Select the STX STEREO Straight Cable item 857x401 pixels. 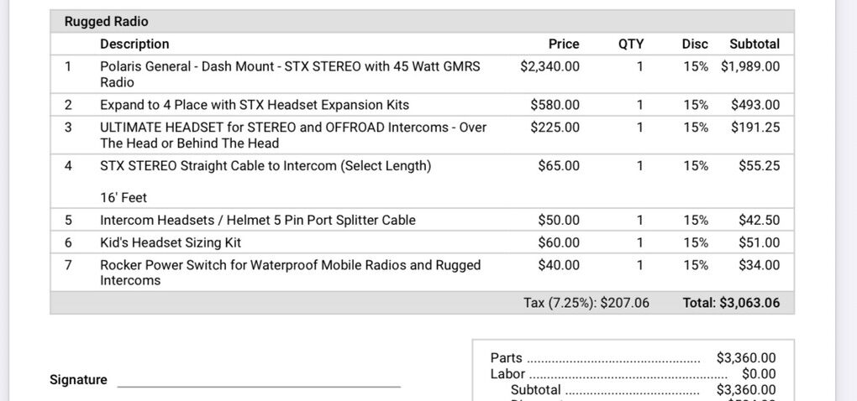pos(266,166)
